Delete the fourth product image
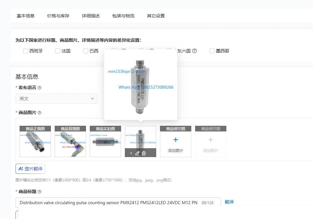Viewport: 313px width, 219px height. [144, 153]
